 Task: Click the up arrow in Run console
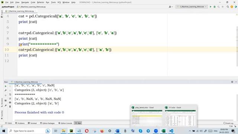[10, 86]
